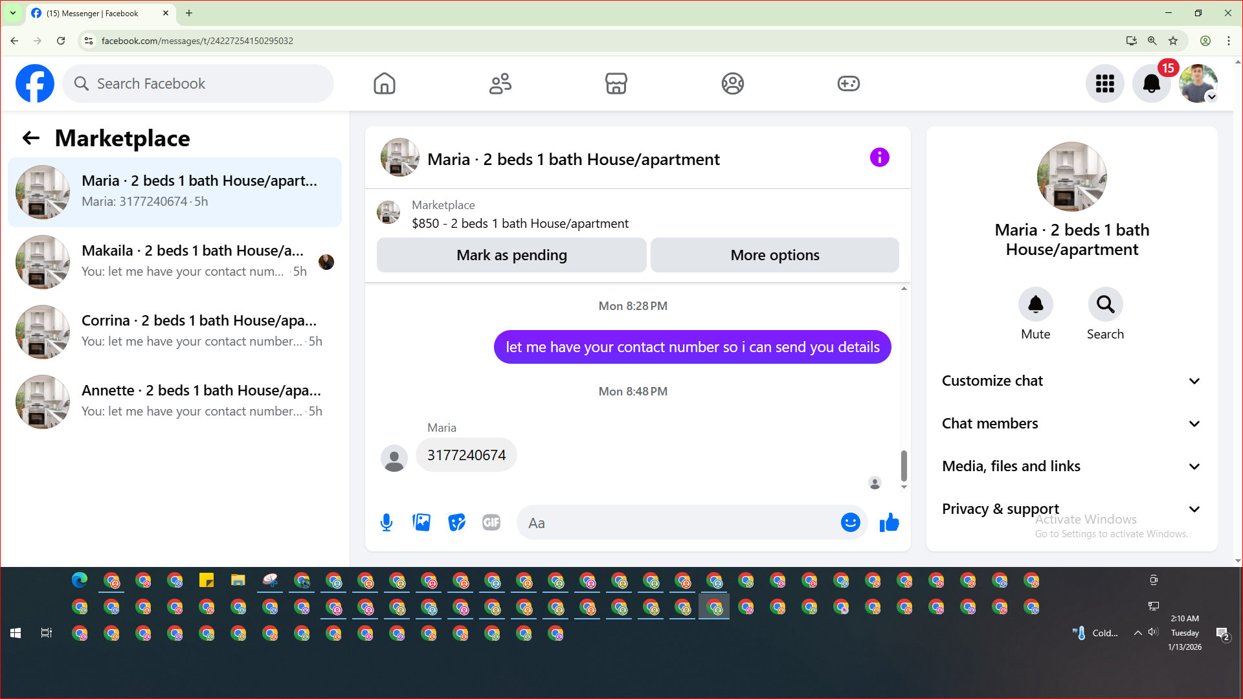Open the emoji smiley picker
This screenshot has width=1243, height=699.
pos(850,522)
